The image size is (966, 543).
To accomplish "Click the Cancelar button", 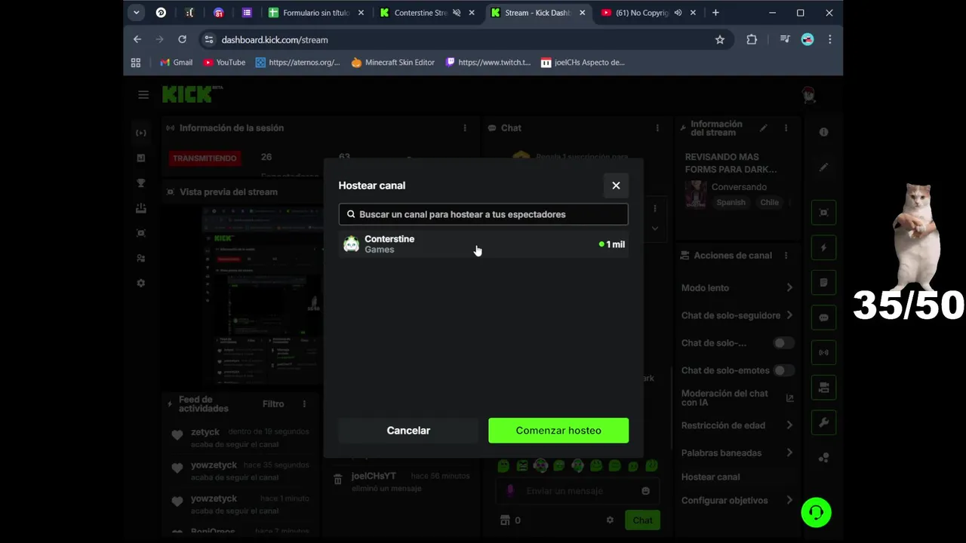I will pos(408,431).
